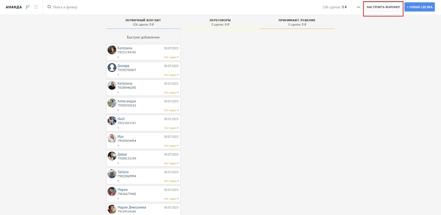Click Nadi's profile avatar
Viewport: 441px width, 215px height.
pos(112,121)
